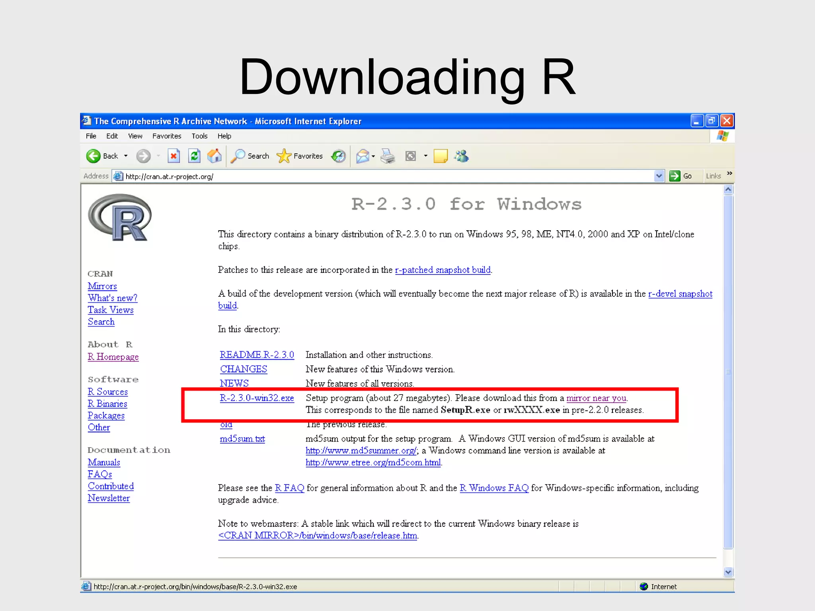This screenshot has height=611, width=815.
Task: Open the Task Views sidebar link
Action: [111, 310]
